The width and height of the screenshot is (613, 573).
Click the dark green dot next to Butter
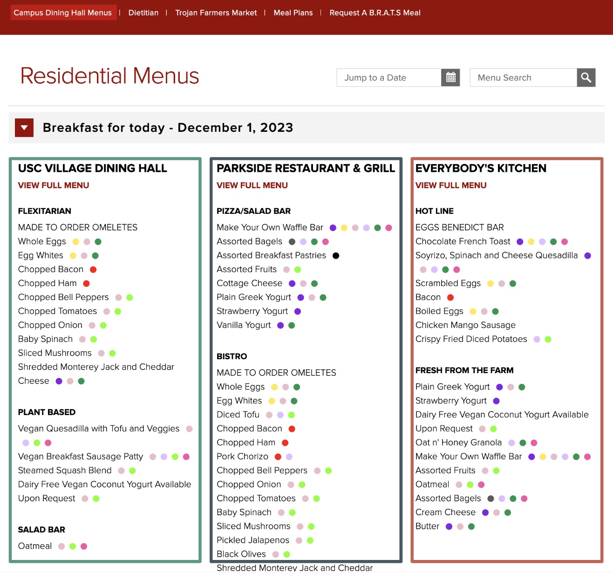471,526
